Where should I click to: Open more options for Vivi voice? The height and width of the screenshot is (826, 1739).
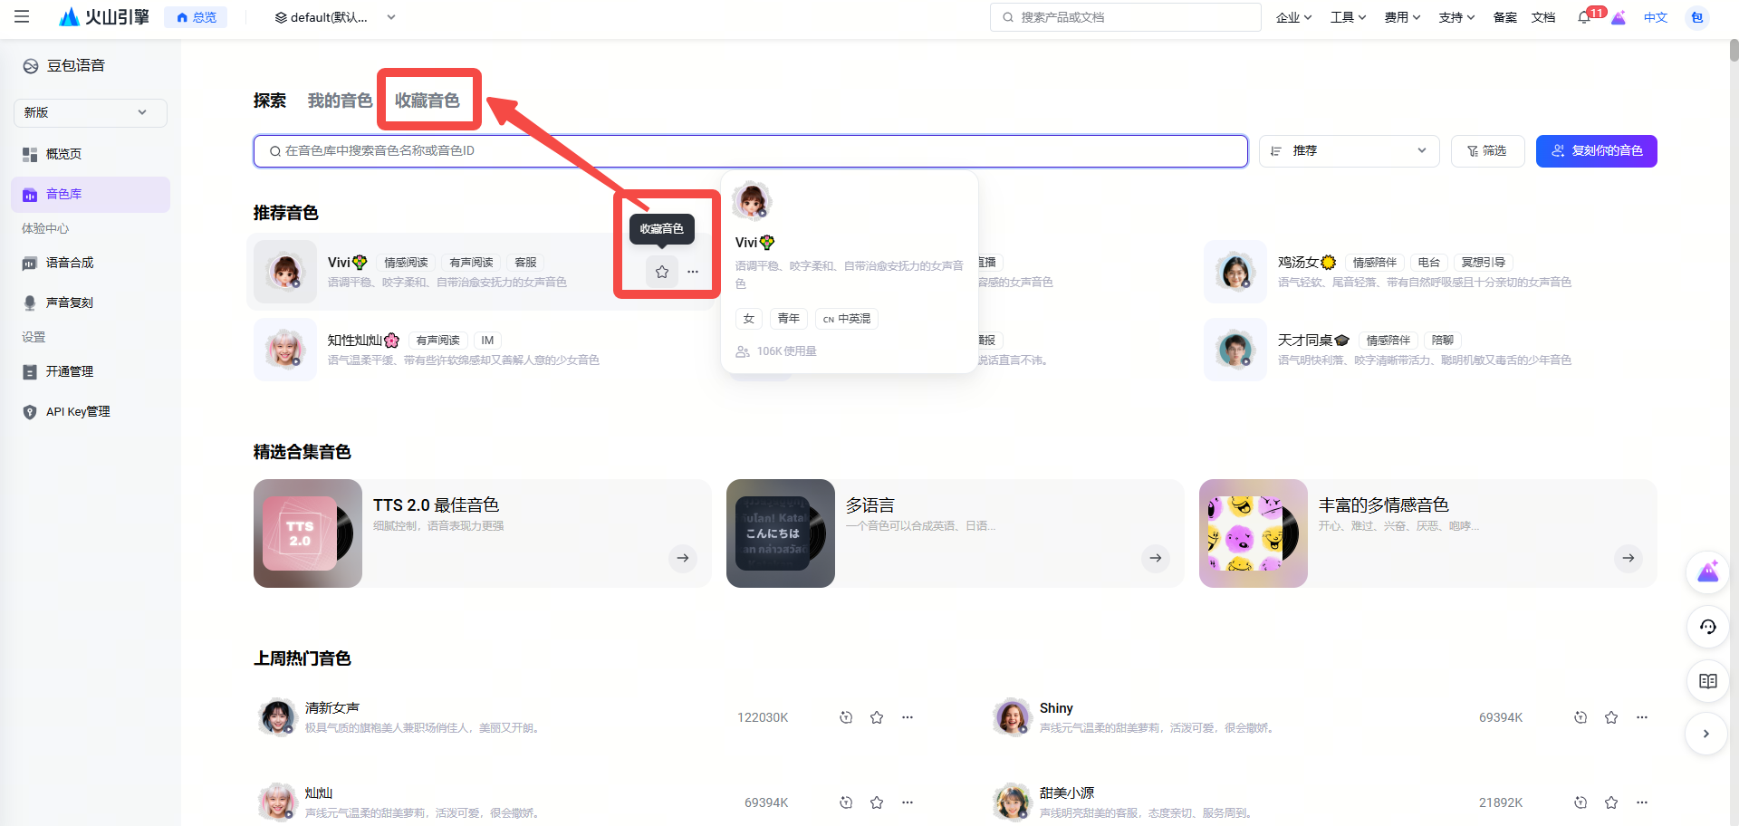(693, 272)
